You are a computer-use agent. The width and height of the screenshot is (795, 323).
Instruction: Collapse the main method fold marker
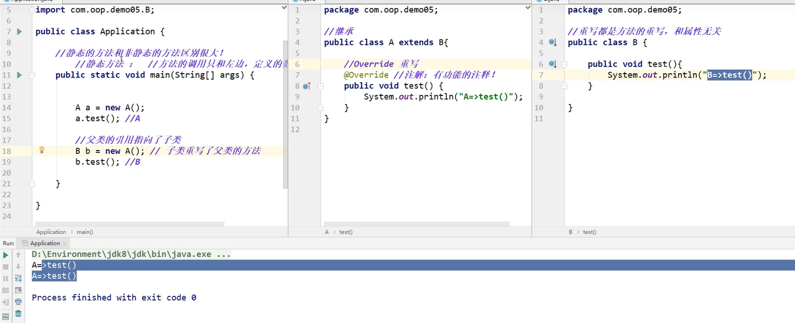pyautogui.click(x=32, y=75)
